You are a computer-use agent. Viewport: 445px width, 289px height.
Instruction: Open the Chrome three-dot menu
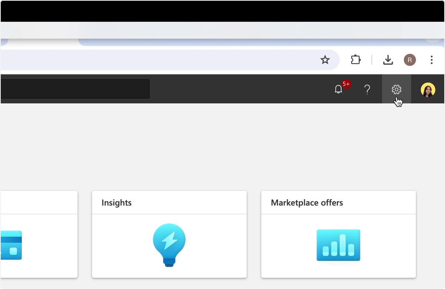point(432,60)
